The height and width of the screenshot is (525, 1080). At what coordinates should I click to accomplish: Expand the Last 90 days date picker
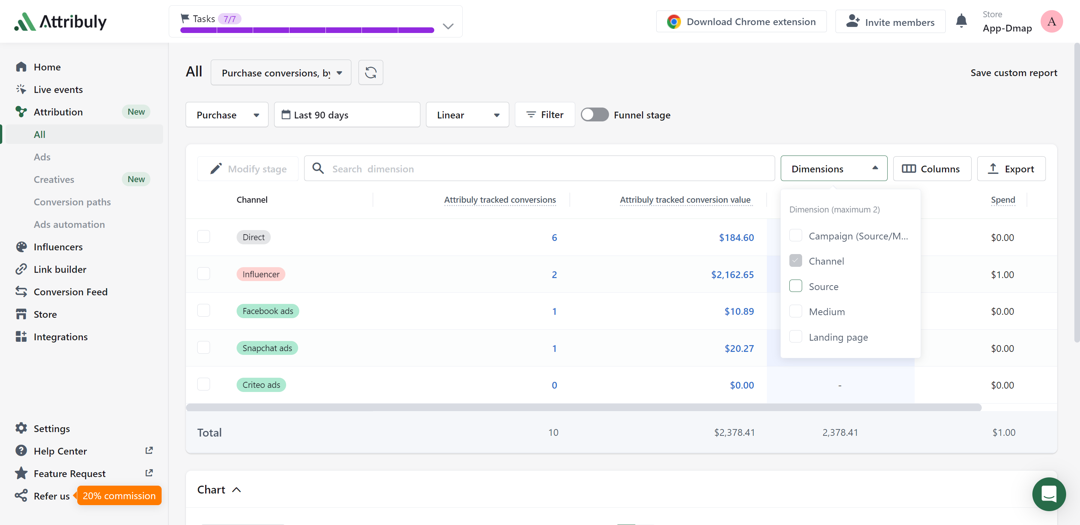[347, 114]
